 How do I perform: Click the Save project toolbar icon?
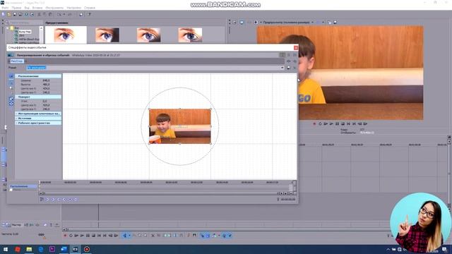[15, 14]
